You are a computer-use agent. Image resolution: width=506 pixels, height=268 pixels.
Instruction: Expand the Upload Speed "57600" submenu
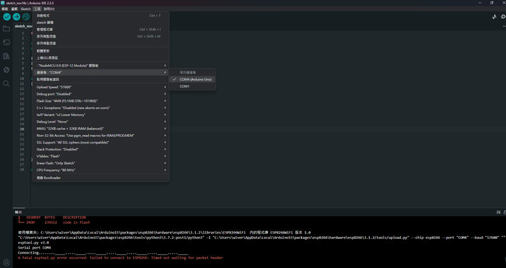coord(101,87)
